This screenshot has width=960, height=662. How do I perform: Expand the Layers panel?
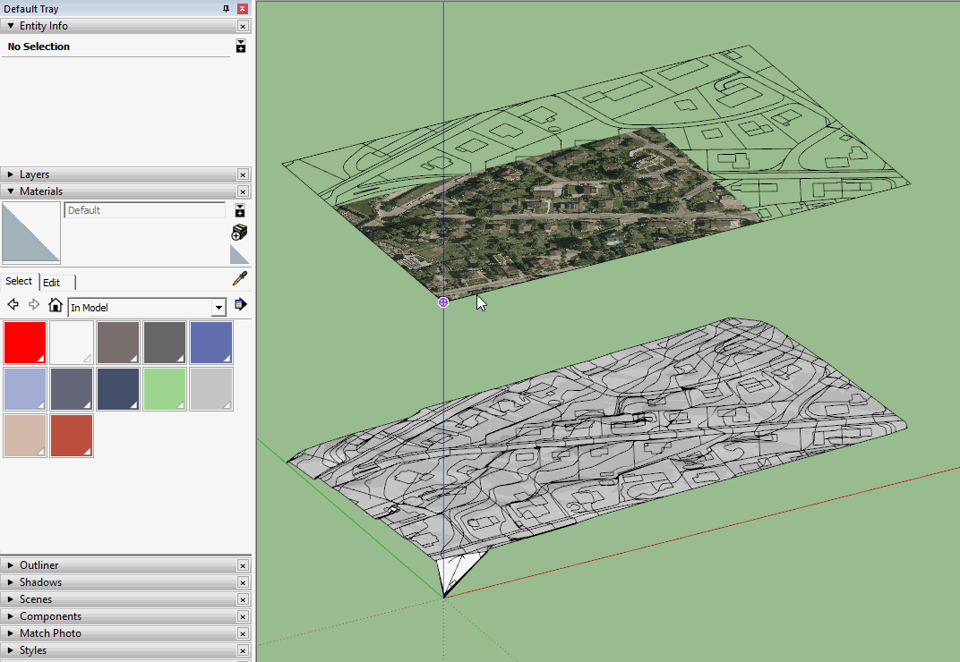(11, 174)
